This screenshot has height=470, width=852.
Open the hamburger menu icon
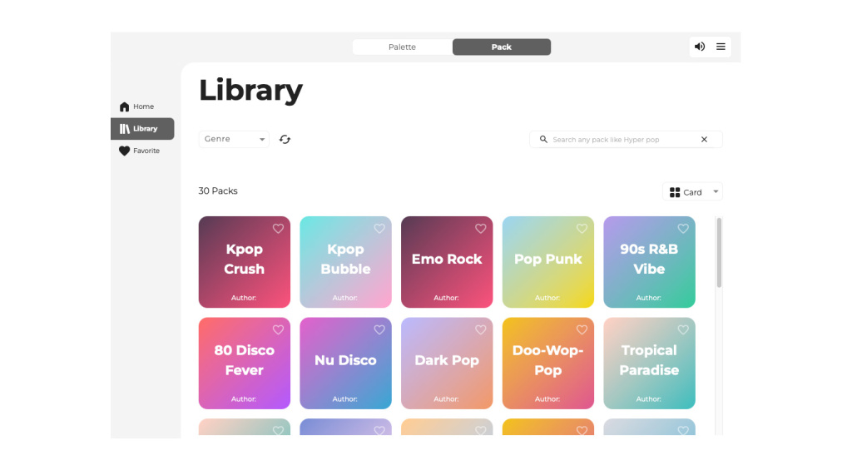point(721,47)
